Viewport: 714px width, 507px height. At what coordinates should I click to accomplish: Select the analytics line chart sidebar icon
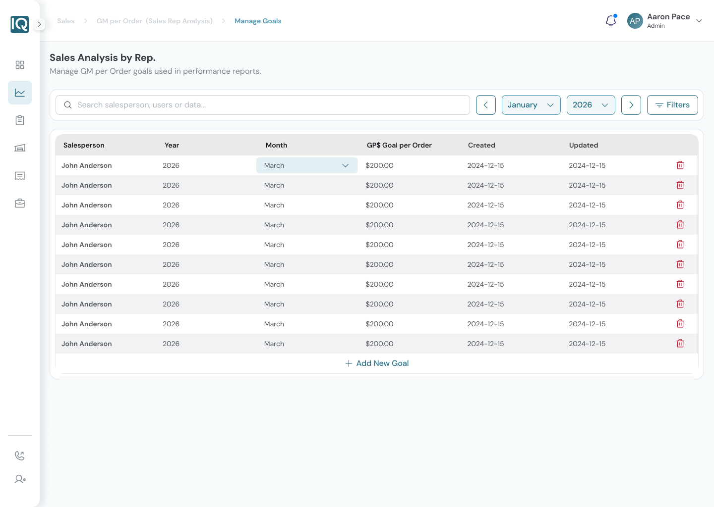click(20, 93)
